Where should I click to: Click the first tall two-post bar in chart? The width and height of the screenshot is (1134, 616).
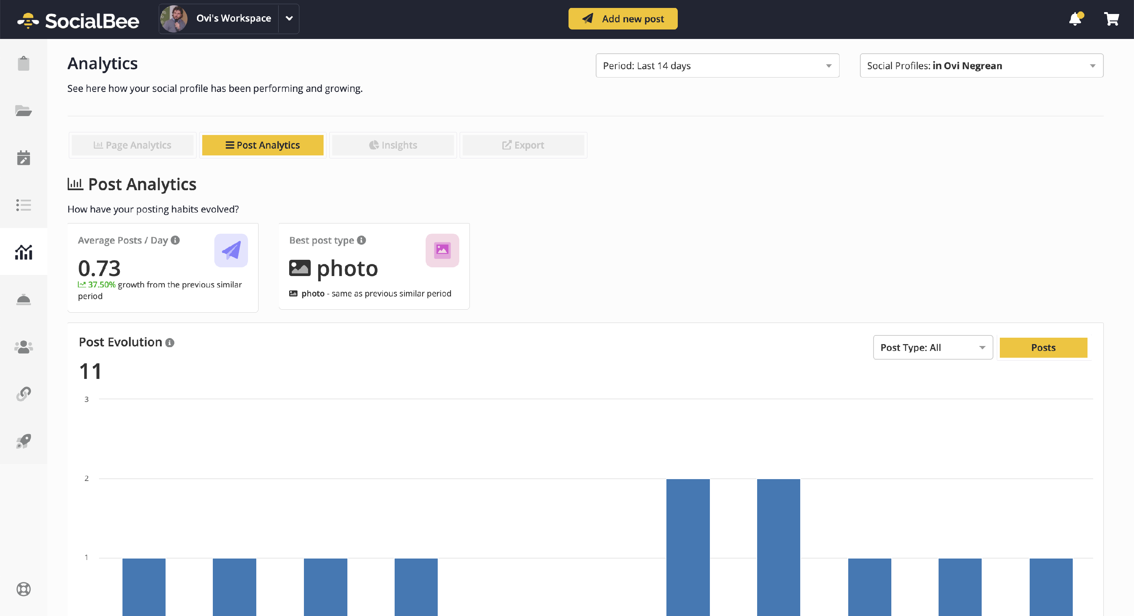[x=688, y=547]
